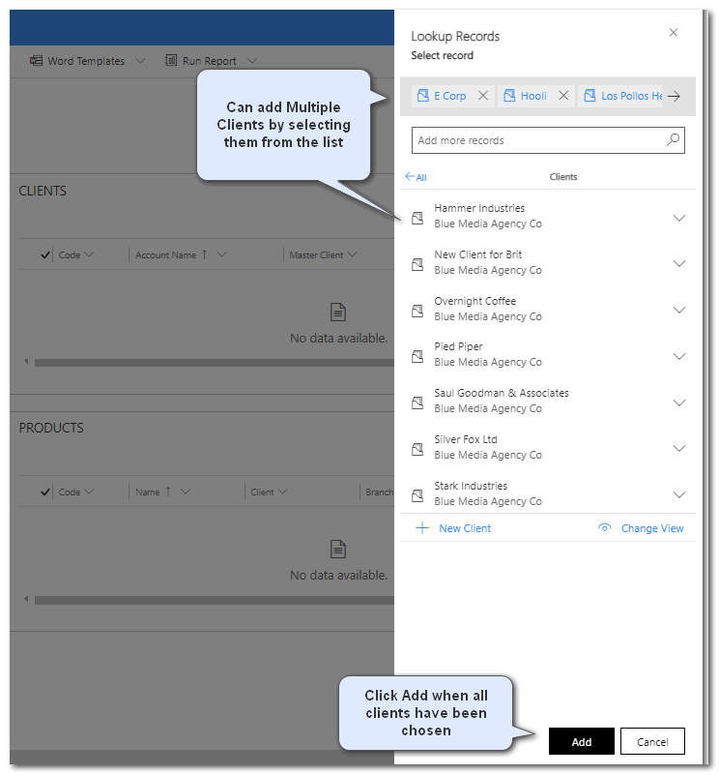Expand Stark Industries record details
Screen dimensions: 719x775
(678, 494)
